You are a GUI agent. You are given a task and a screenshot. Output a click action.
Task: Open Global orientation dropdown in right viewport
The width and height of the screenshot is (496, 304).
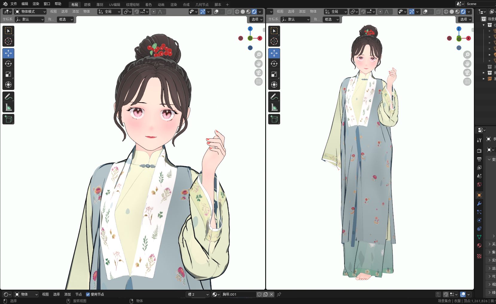[336, 12]
